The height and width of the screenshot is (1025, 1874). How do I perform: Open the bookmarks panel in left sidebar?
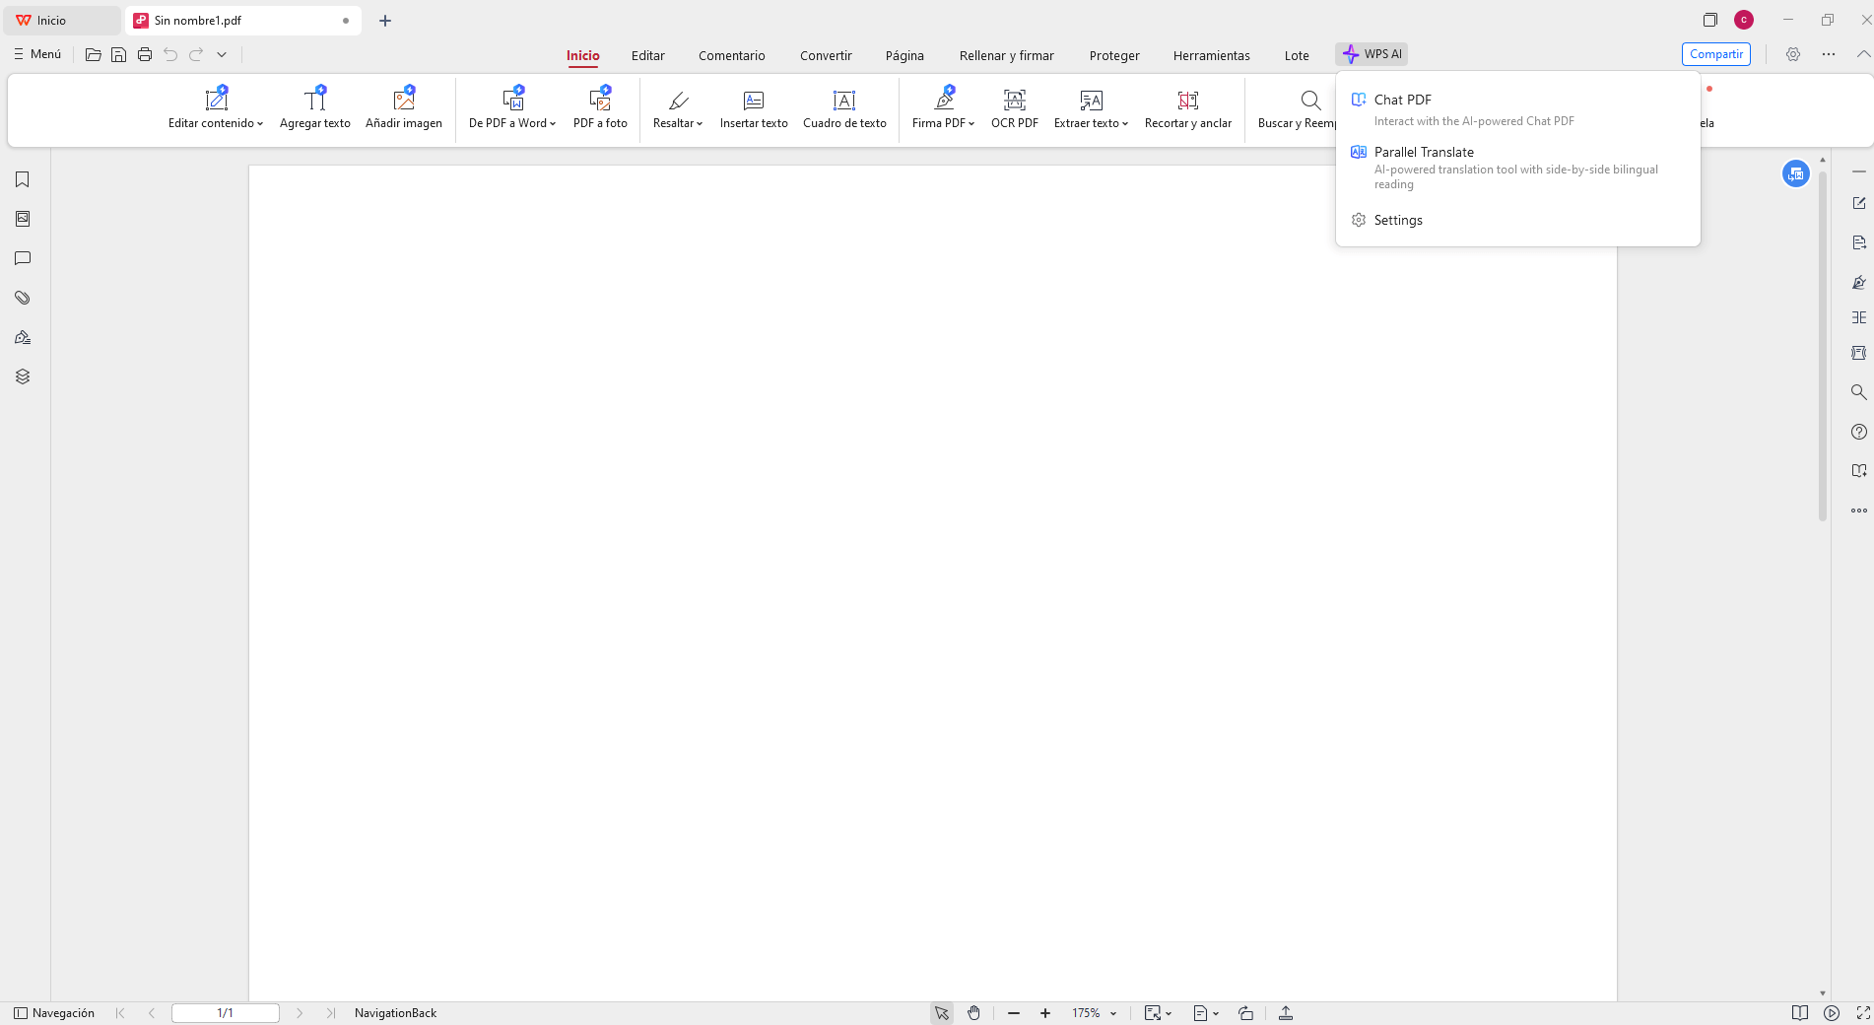(x=23, y=179)
